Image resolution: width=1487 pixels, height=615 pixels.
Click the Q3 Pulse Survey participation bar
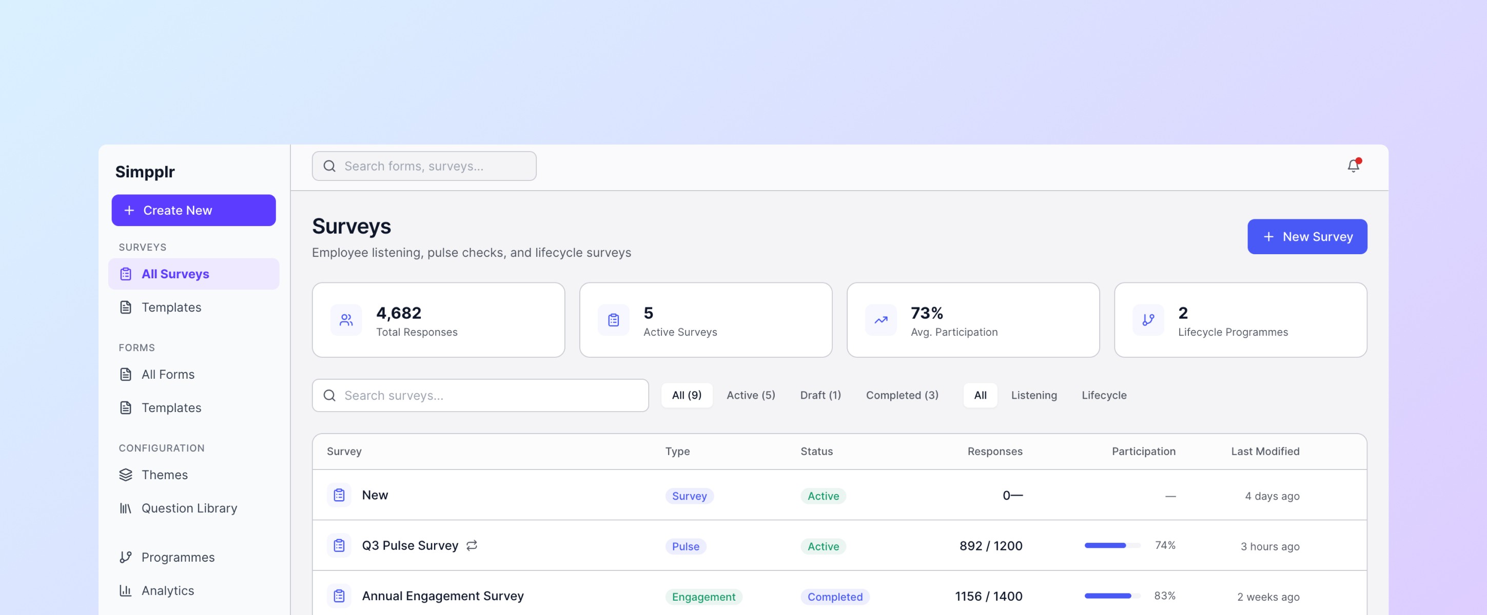pos(1111,545)
